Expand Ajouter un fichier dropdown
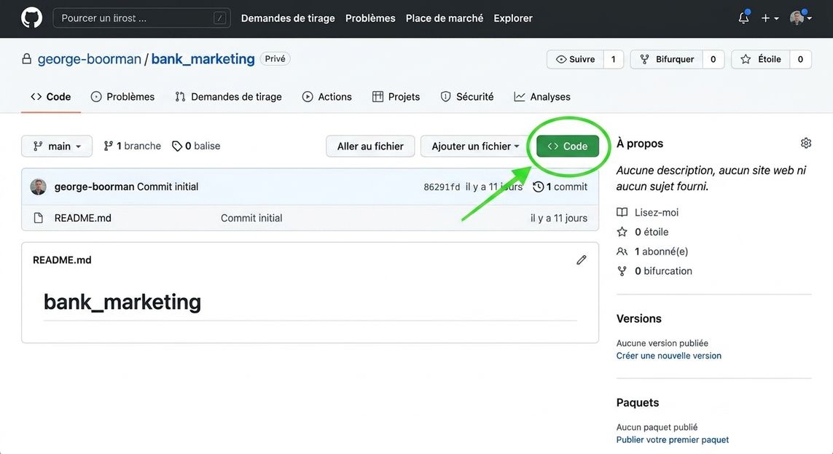The height and width of the screenshot is (454, 833). pyautogui.click(x=475, y=146)
